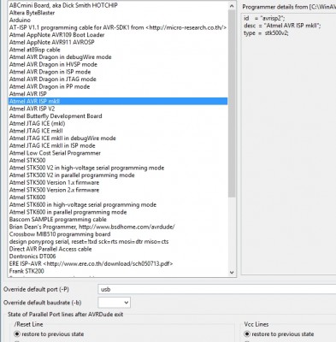Image resolution: width=336 pixels, height=342 pixels.
Task: Click highlighted 'Atmel AVR ISP mkII' entry
Action: click(x=118, y=101)
